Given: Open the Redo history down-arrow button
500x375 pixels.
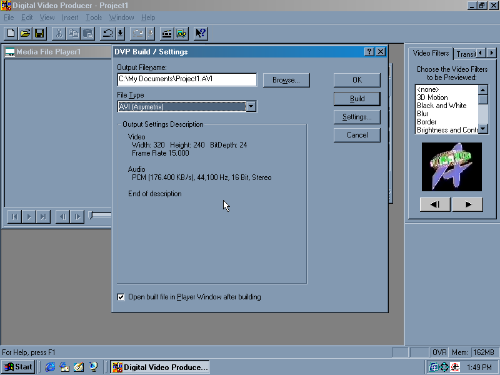Looking at the screenshot, I should tap(151, 33).
